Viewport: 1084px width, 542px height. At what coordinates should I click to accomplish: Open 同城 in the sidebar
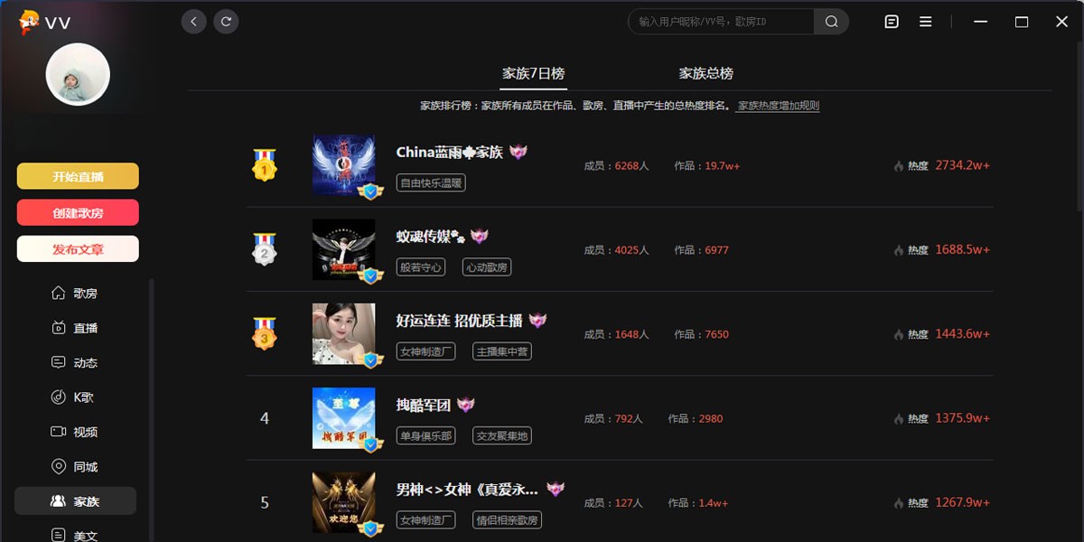(75, 467)
